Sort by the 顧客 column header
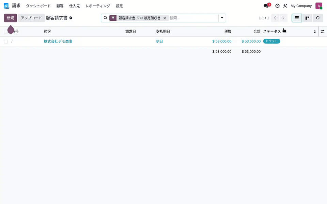Screen dimensions: 327x204 pyautogui.click(x=47, y=31)
